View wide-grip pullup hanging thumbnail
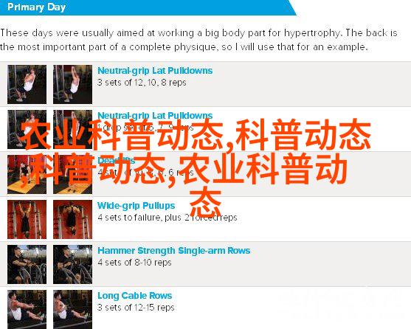Screen dimensions: 411x329 27,220
